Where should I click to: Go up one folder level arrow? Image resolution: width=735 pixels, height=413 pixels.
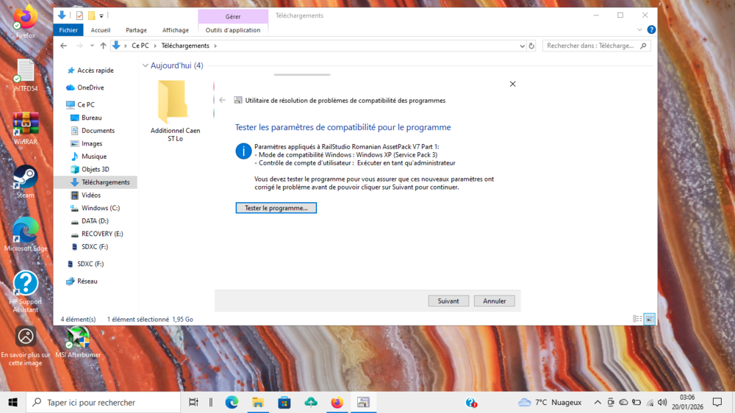[x=103, y=46]
